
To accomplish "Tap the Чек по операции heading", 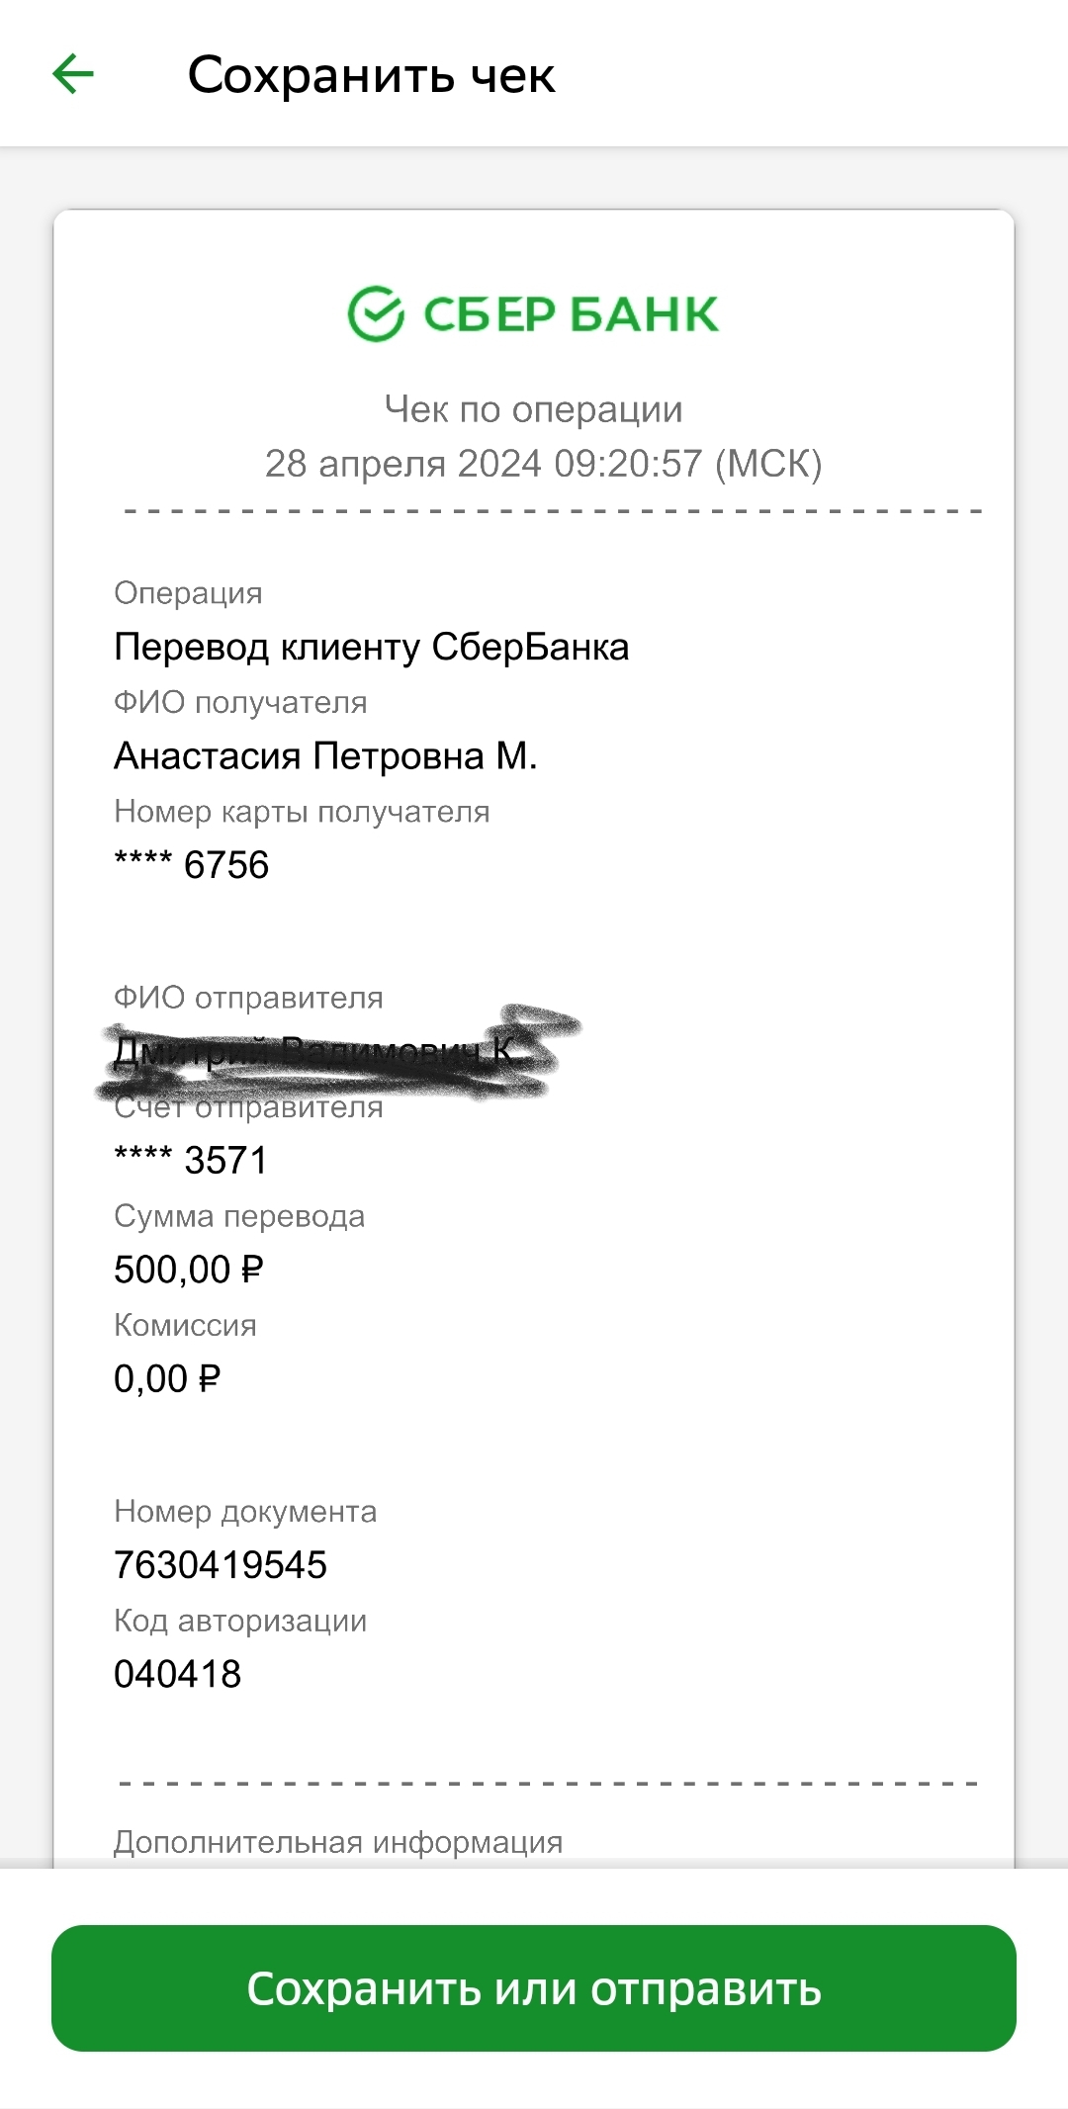I will coord(534,409).
